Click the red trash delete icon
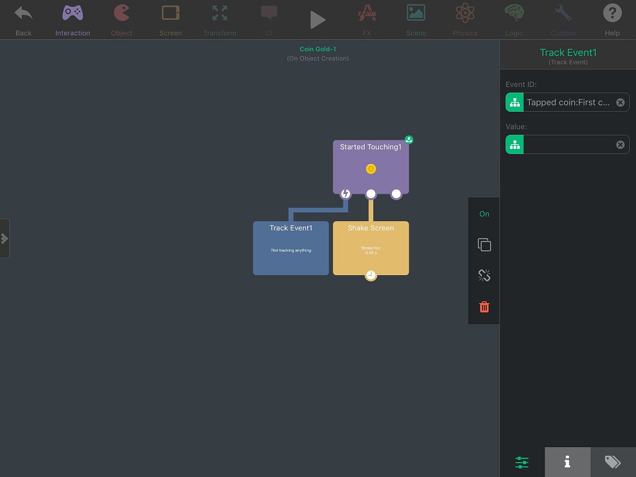The image size is (636, 477). 484,307
